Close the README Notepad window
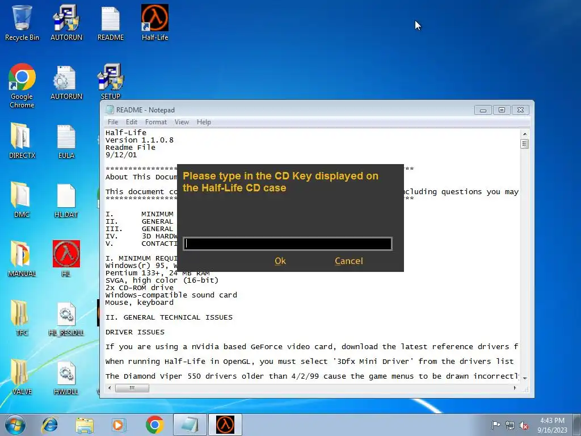The width and height of the screenshot is (581, 436). coord(520,110)
